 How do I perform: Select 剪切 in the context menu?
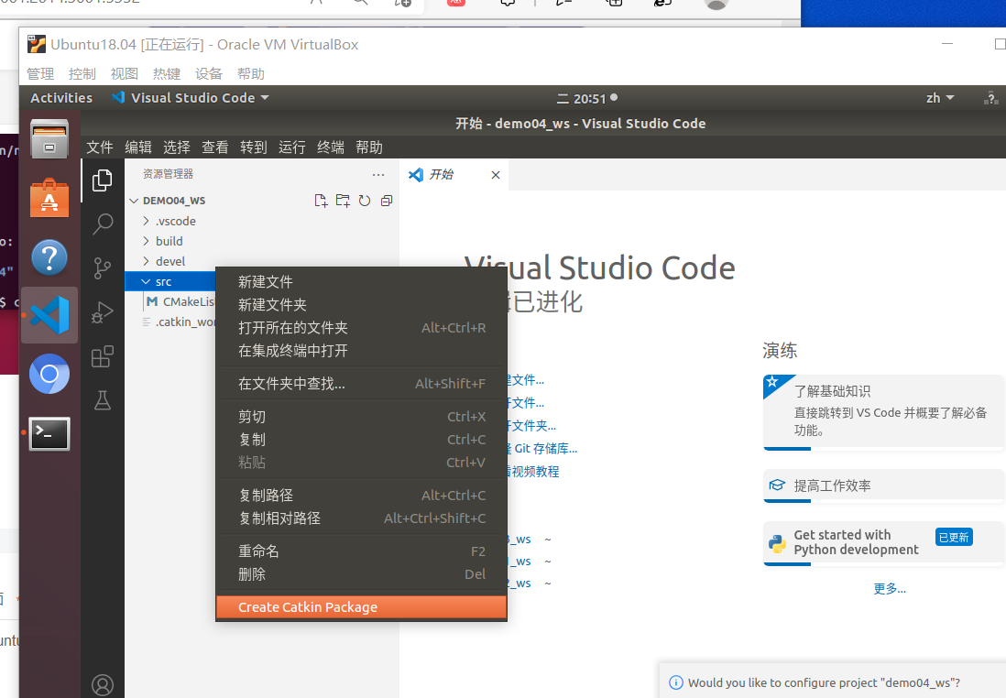tap(361, 417)
